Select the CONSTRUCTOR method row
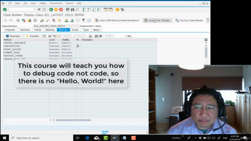The image size is (251, 141). pyautogui.click(x=80, y=46)
